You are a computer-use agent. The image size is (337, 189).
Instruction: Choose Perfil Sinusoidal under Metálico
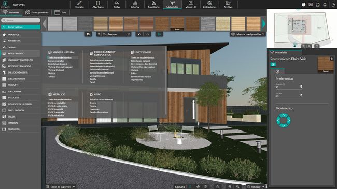(55, 109)
